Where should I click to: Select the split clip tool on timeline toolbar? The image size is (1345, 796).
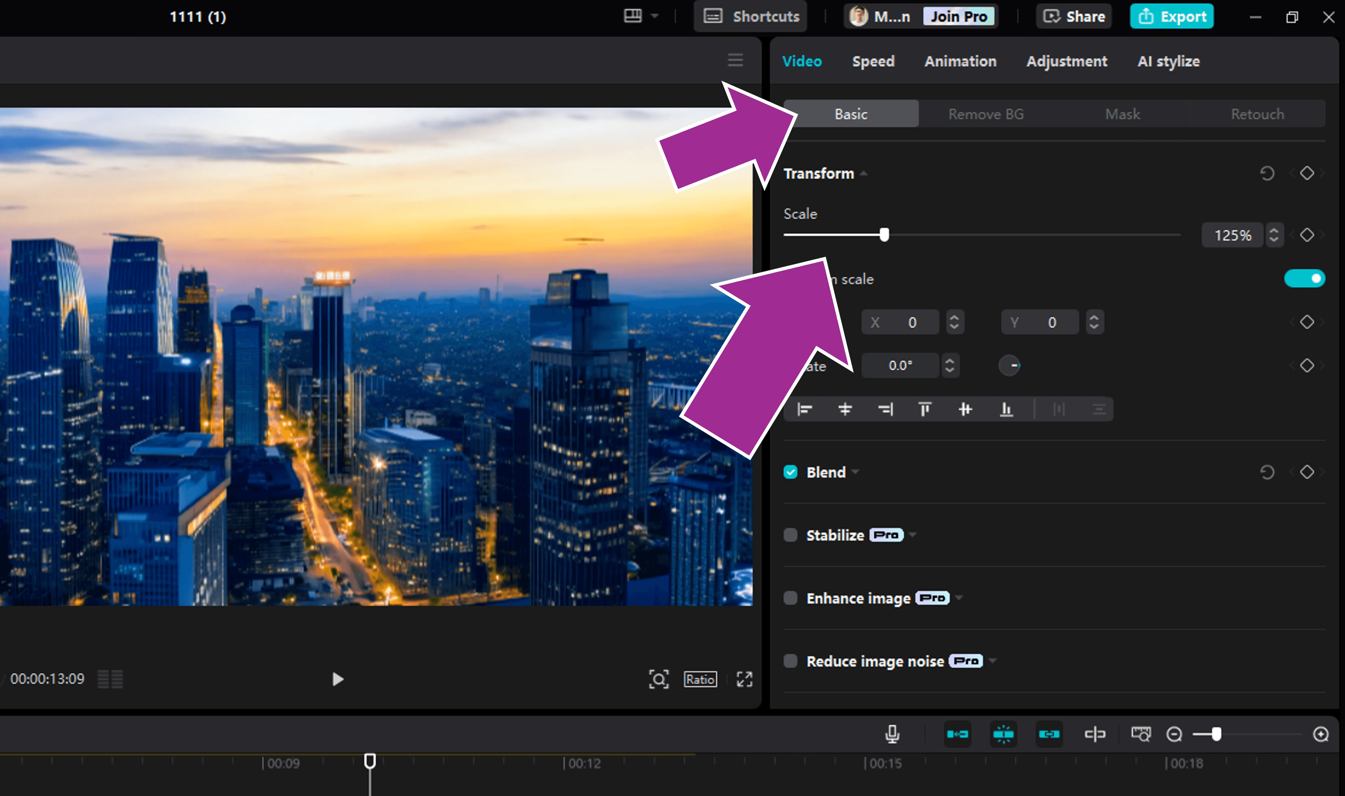pos(1095,734)
